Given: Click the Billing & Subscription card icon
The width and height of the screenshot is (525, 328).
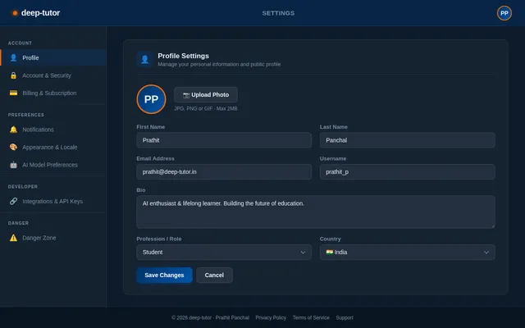Looking at the screenshot, I should point(13,93).
